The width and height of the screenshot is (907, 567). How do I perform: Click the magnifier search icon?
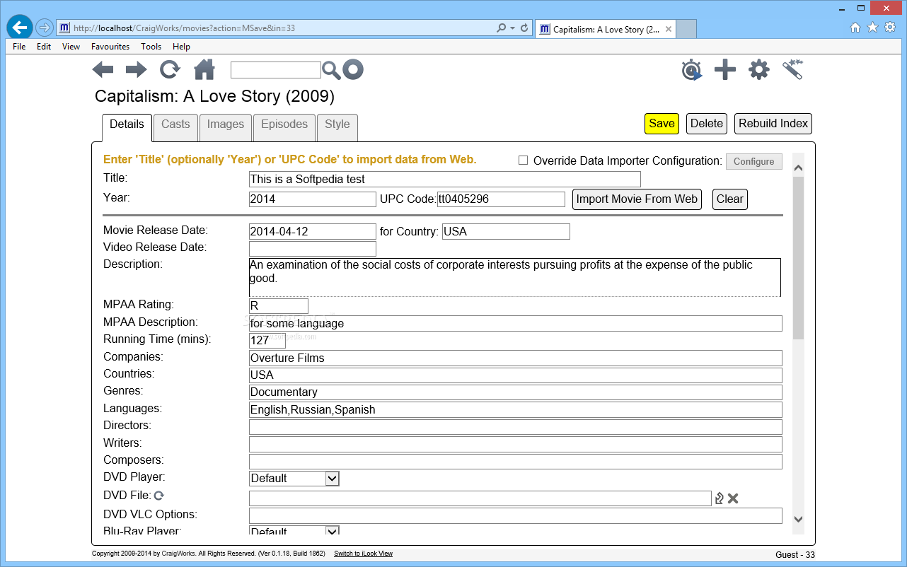tap(331, 70)
